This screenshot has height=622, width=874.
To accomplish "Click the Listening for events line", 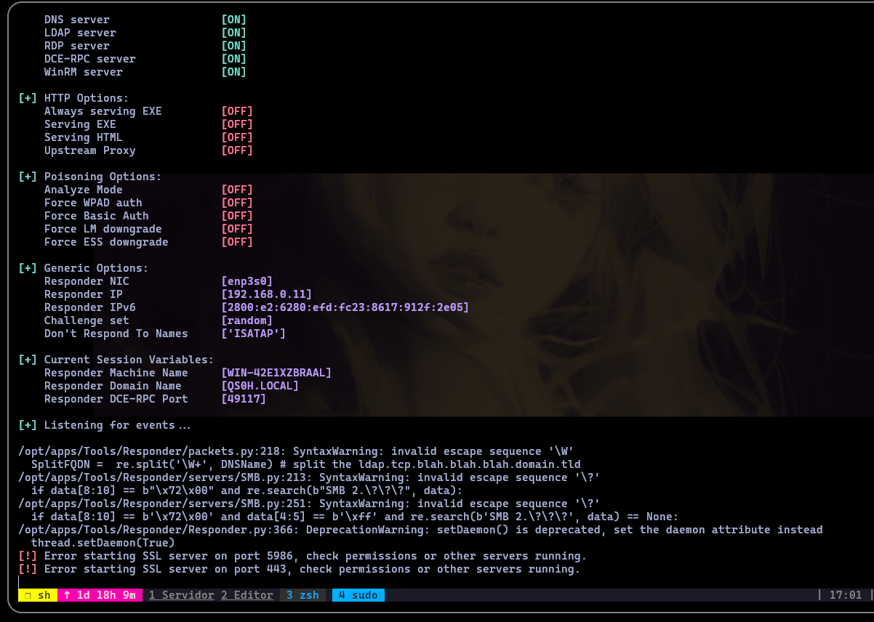I will pos(106,425).
